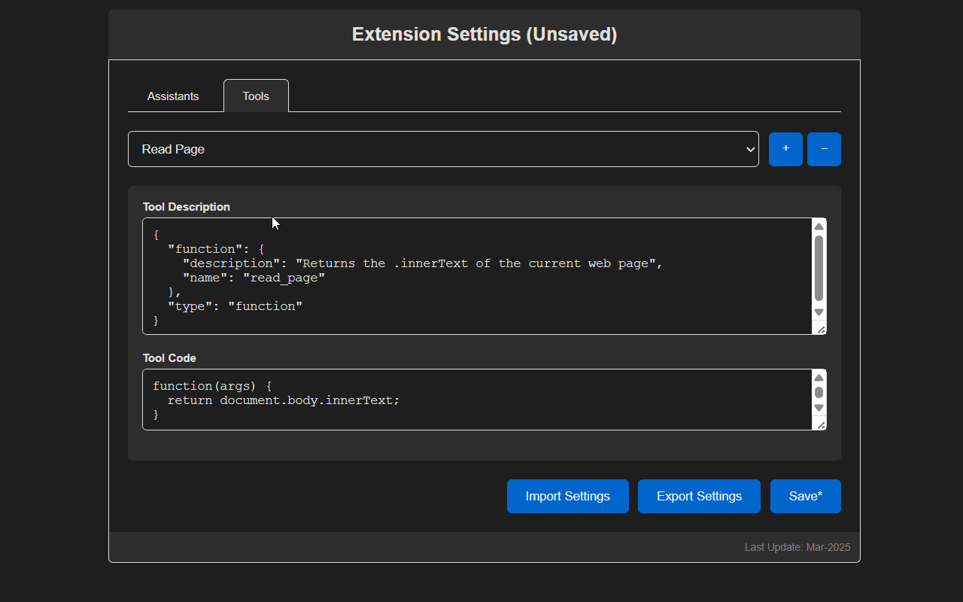Open the Read Page tool dropdown
The width and height of the screenshot is (963, 602).
click(x=443, y=149)
